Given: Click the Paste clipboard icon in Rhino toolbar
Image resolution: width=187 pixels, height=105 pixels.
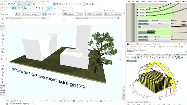Looking at the screenshot, I should click(150, 57).
